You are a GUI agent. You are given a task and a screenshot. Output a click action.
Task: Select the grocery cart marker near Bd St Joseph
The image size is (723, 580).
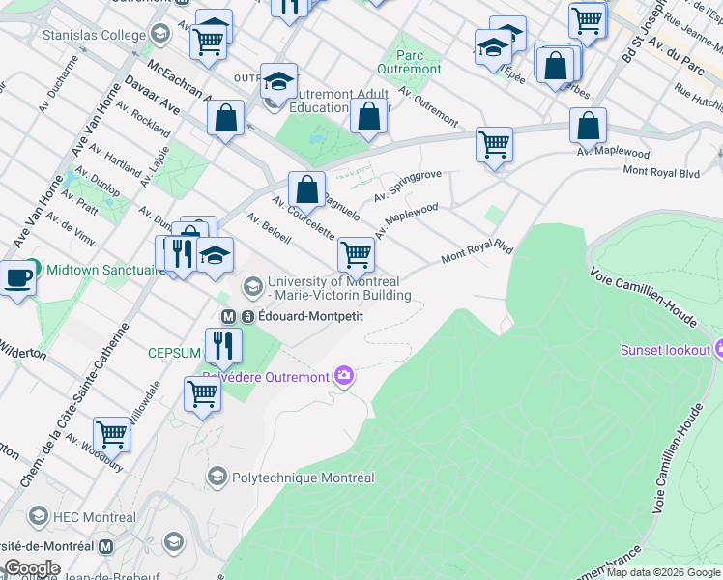pos(588,23)
